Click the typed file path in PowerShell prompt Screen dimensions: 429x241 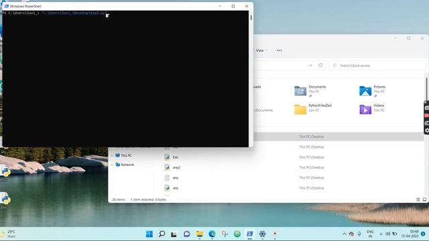tap(74, 13)
